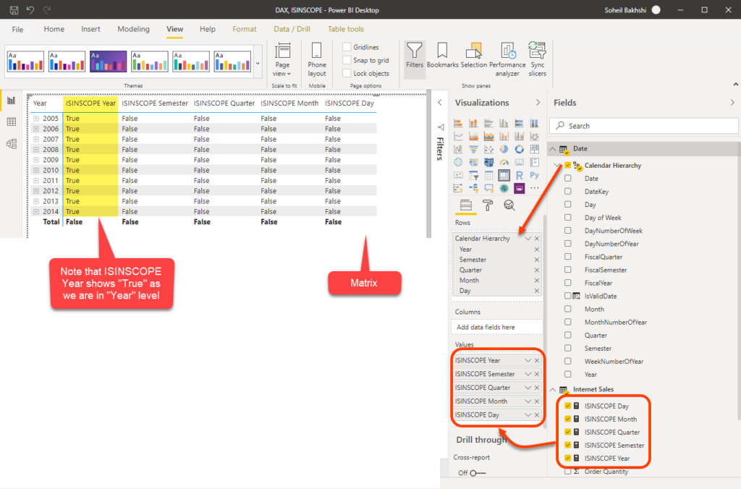Open the Bookmarks pane
741x489 pixels.
[442, 56]
